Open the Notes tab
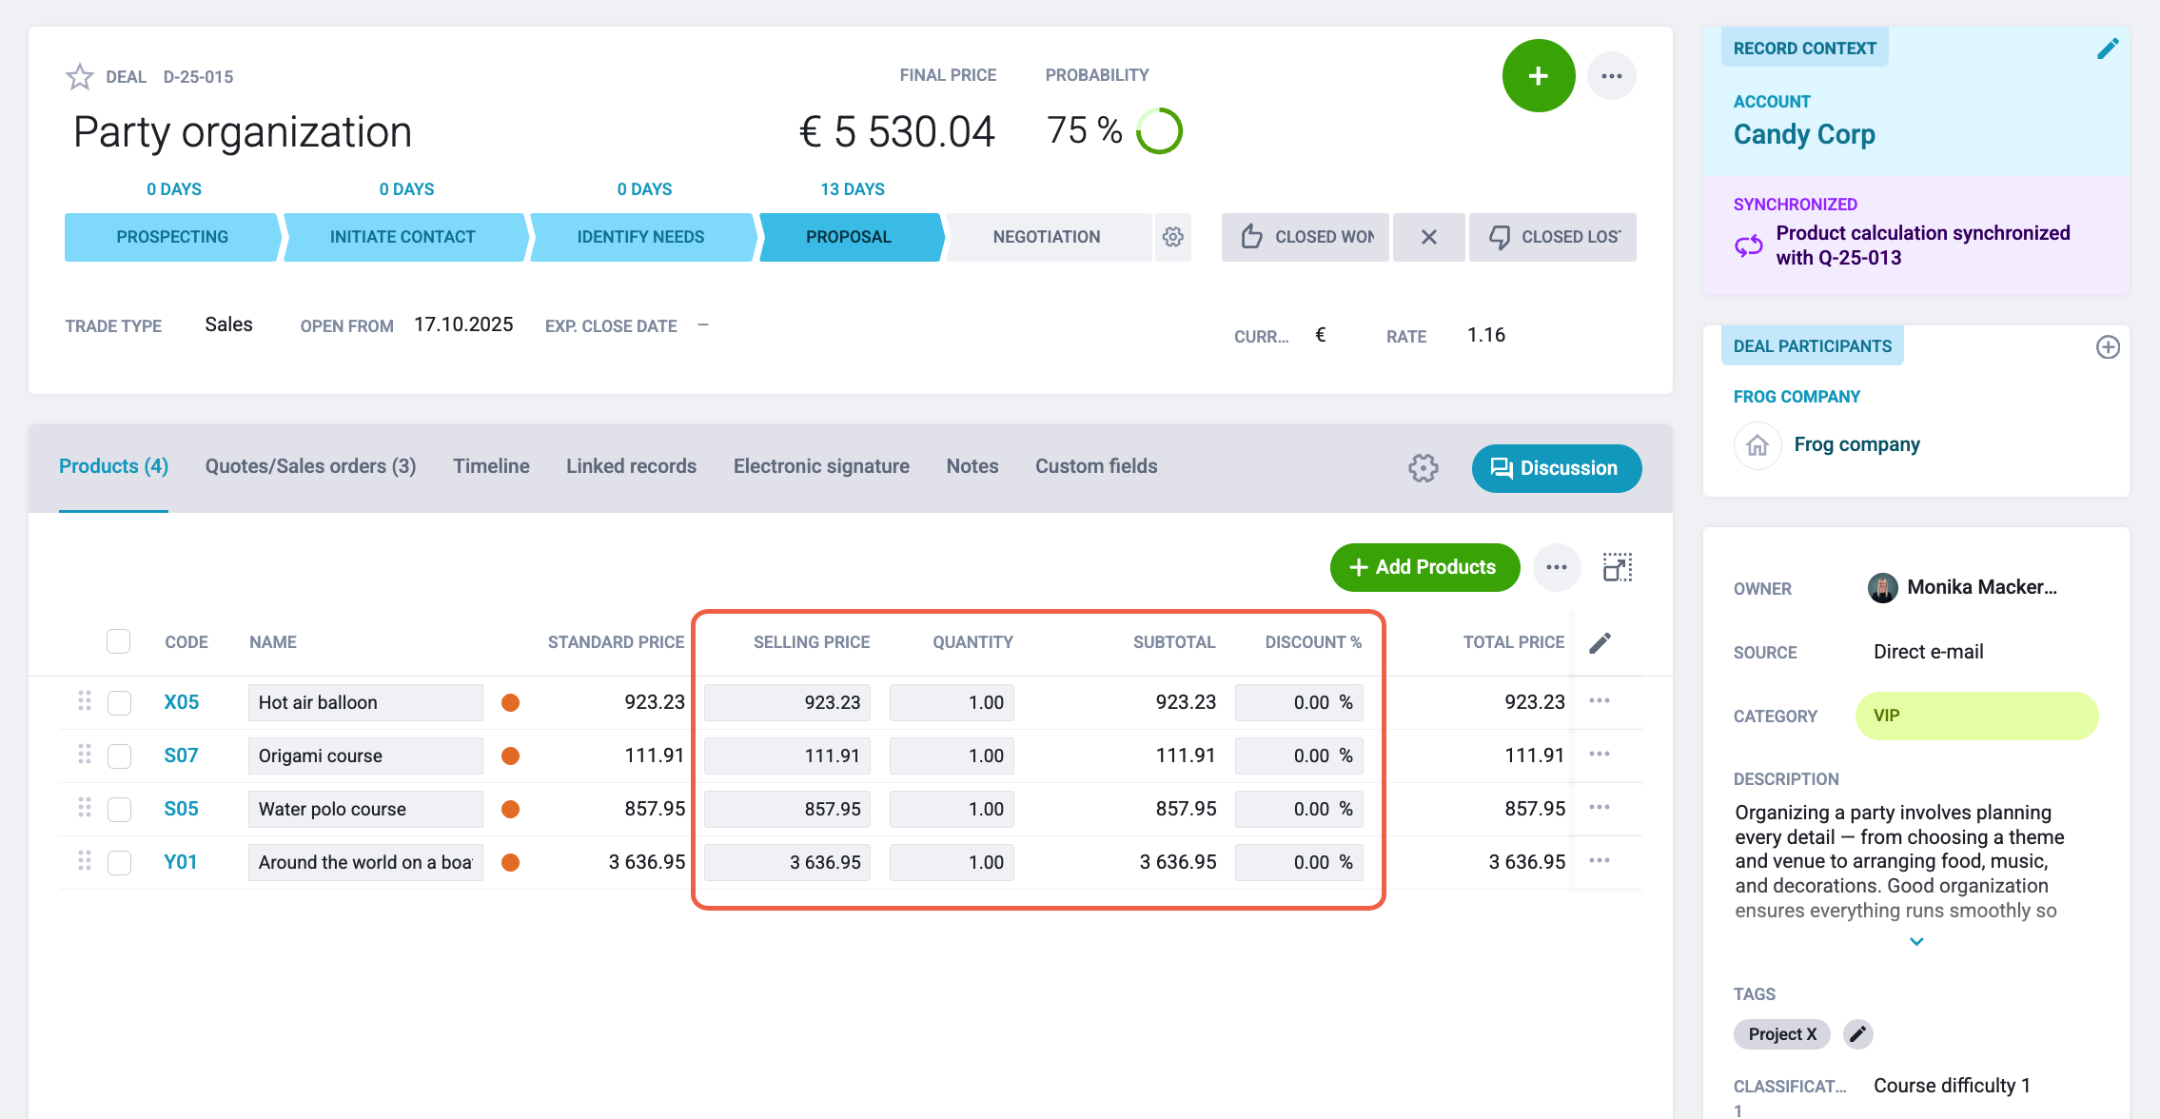Image resolution: width=2160 pixels, height=1119 pixels. pos(972,467)
